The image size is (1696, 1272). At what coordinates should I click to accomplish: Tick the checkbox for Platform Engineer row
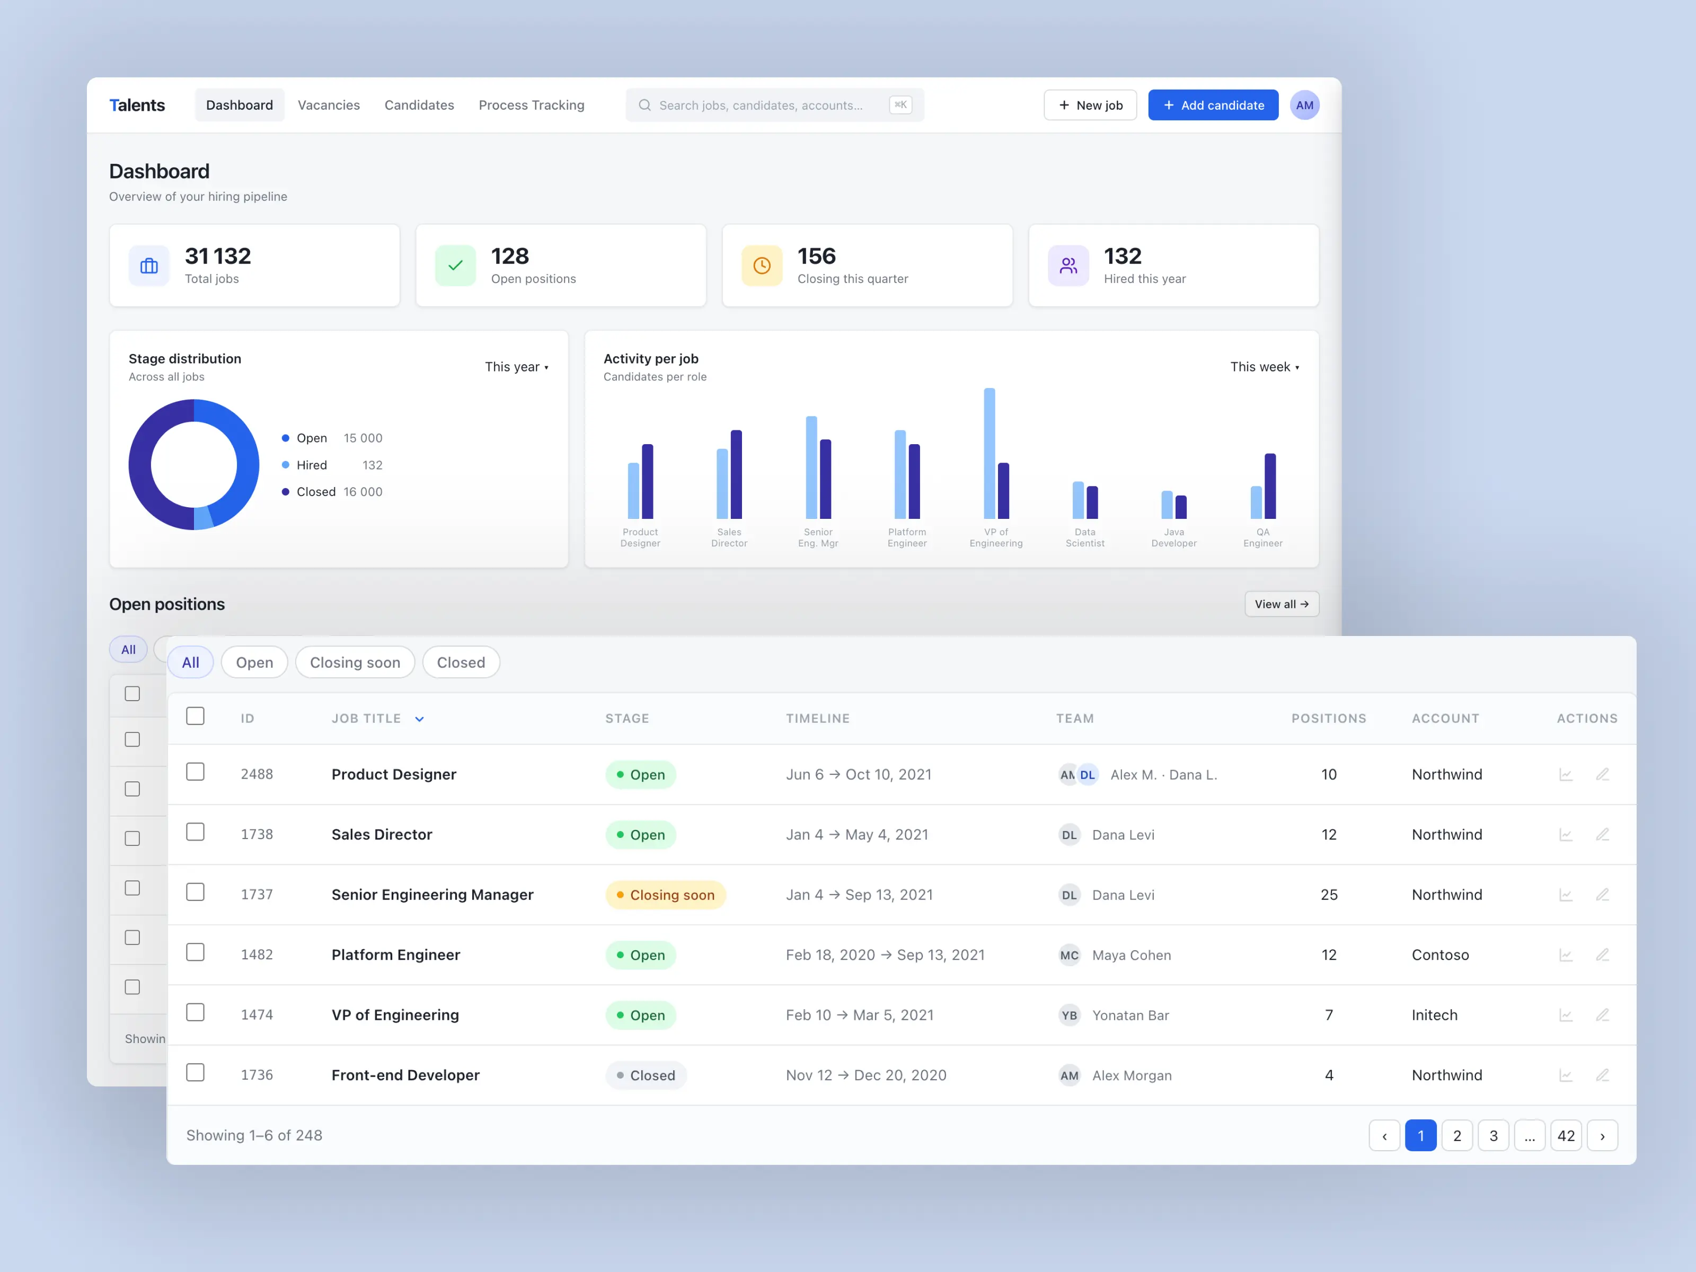[196, 952]
